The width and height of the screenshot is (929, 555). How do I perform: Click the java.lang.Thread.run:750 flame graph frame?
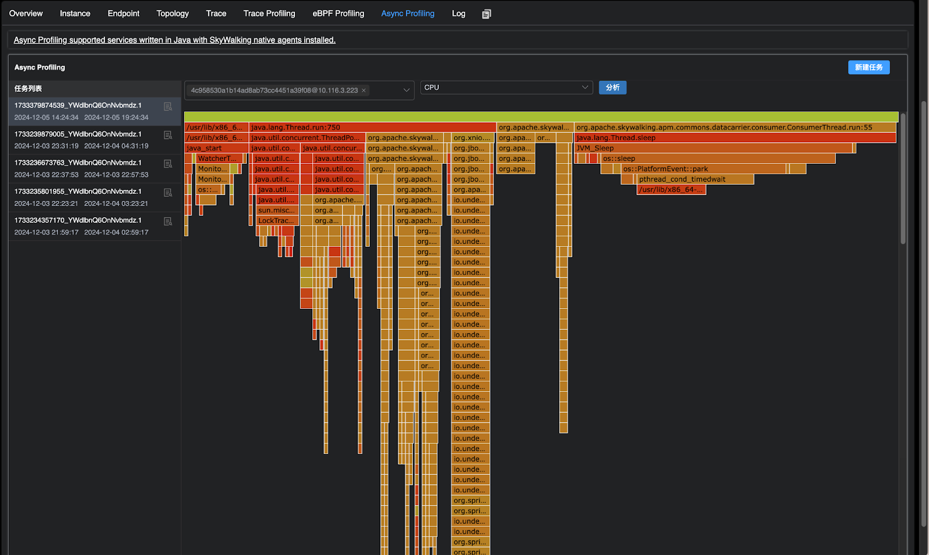[x=372, y=128]
